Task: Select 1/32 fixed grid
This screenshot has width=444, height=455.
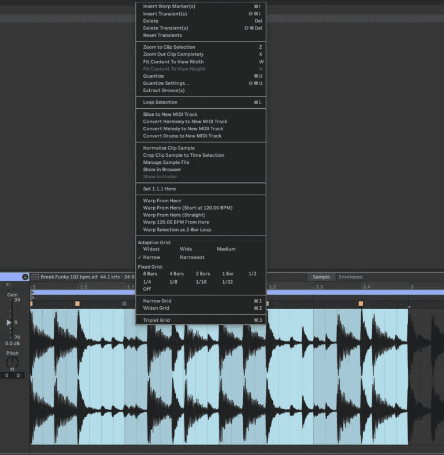Action: [x=228, y=282]
